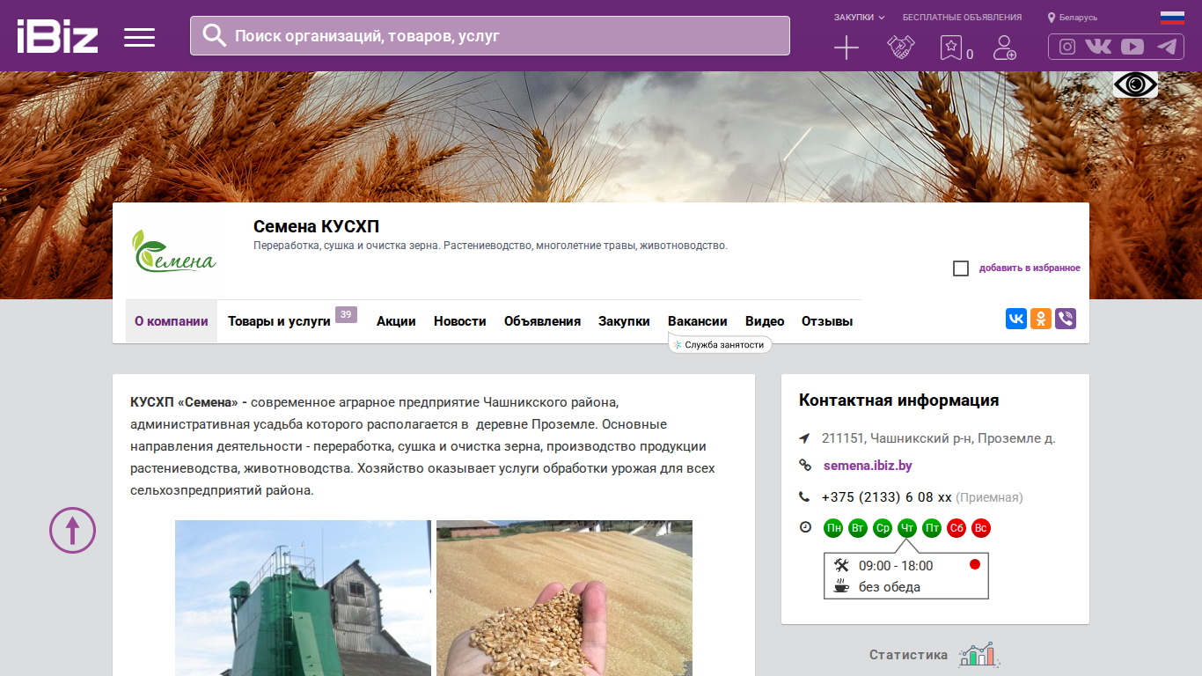Viewport: 1202px width, 676px height.
Task: Click the search magnifier icon
Action: [215, 35]
